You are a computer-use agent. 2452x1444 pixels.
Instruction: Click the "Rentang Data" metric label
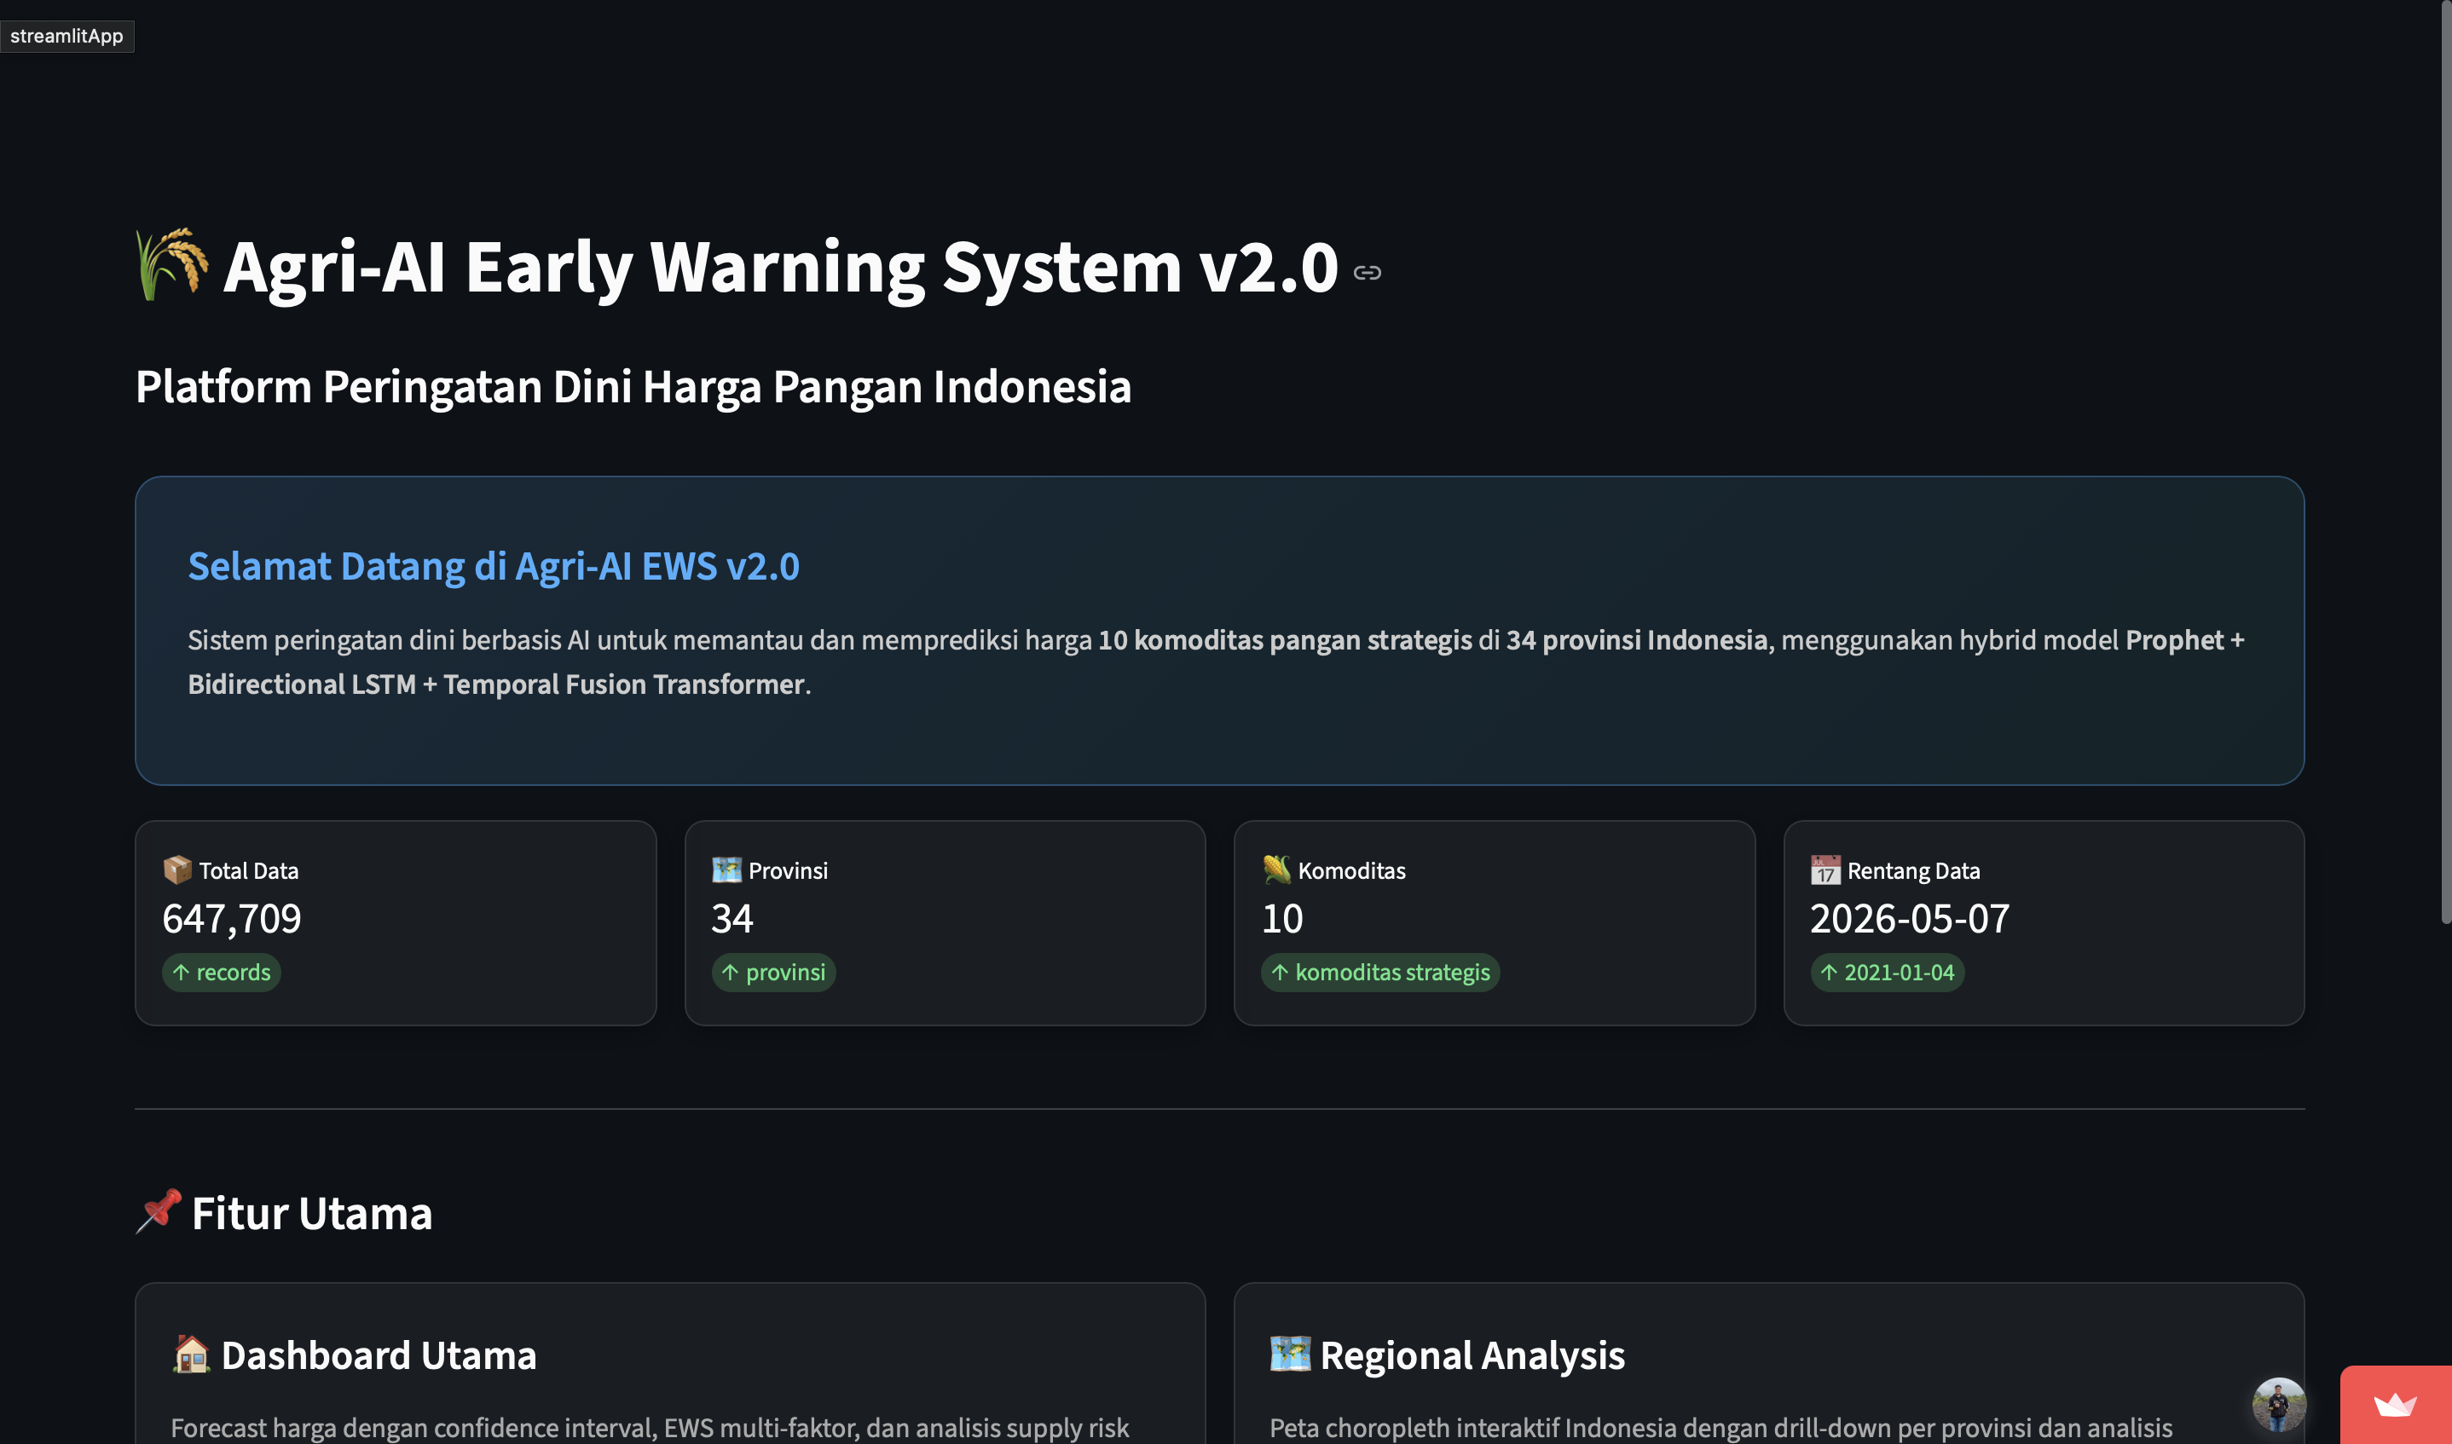tap(1914, 871)
